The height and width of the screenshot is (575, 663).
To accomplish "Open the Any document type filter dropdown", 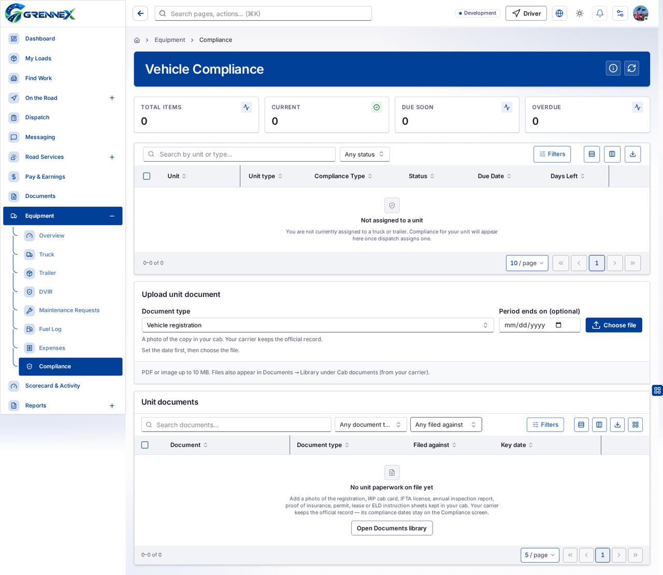I will tap(370, 425).
